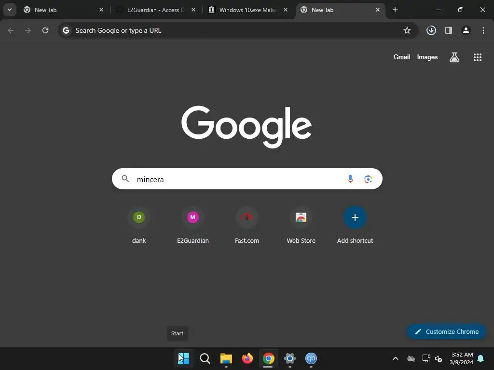The width and height of the screenshot is (494, 370).
Task: Open notifications bell icon
Action: [481, 358]
